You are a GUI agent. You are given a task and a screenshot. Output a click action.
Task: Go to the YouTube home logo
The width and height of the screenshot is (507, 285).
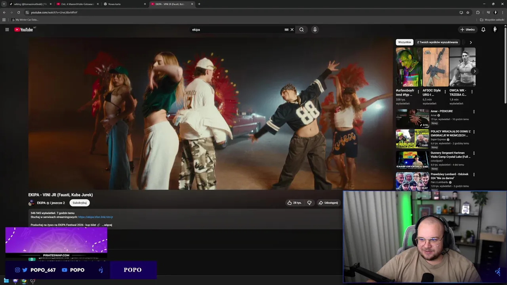pyautogui.click(x=24, y=30)
